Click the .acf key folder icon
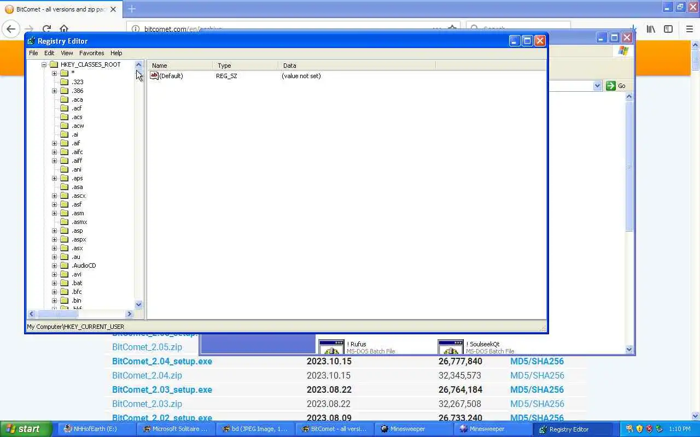Viewport: 700px width, 437px height. (x=64, y=108)
